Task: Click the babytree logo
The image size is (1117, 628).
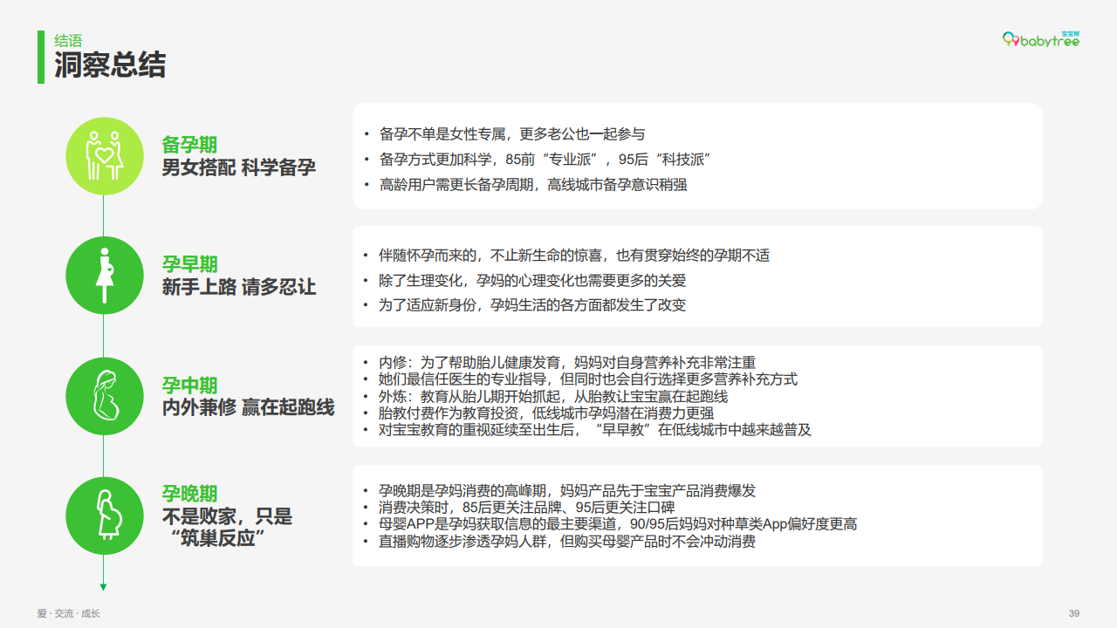Action: pyautogui.click(x=1040, y=39)
